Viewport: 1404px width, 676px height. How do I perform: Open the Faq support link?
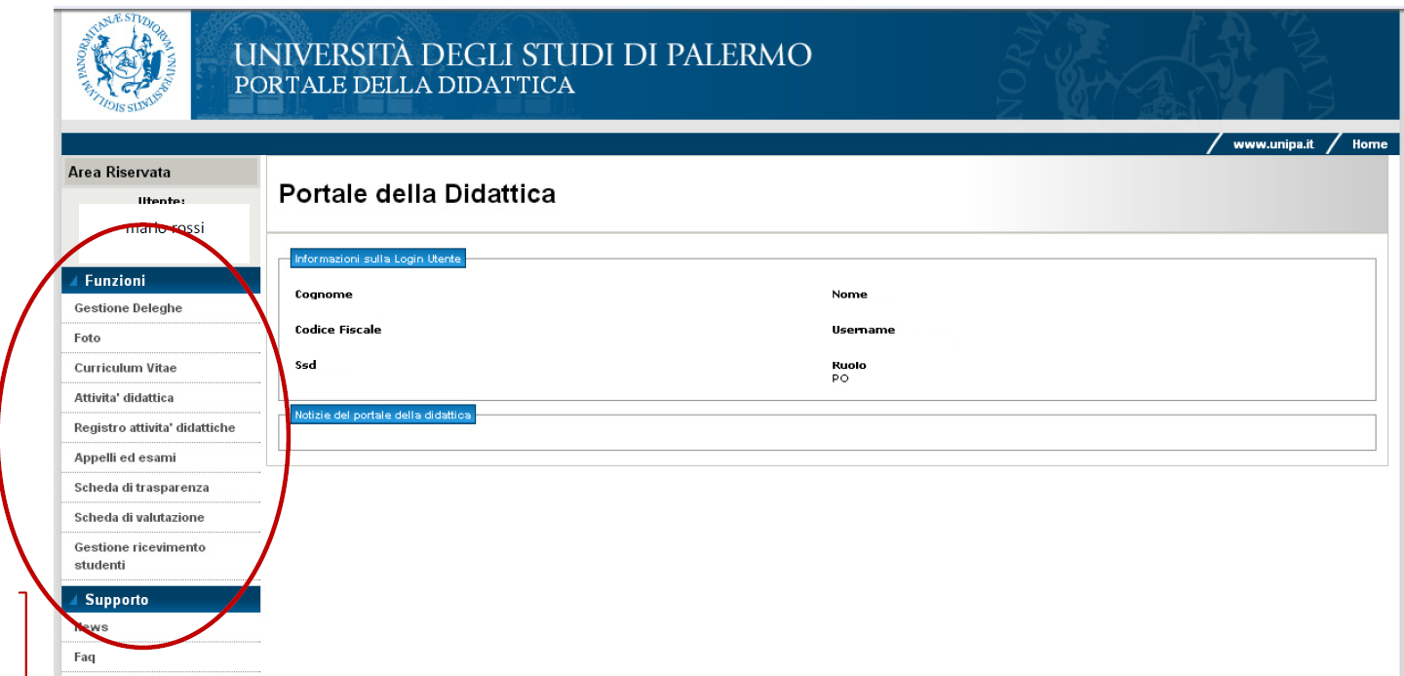(x=85, y=657)
